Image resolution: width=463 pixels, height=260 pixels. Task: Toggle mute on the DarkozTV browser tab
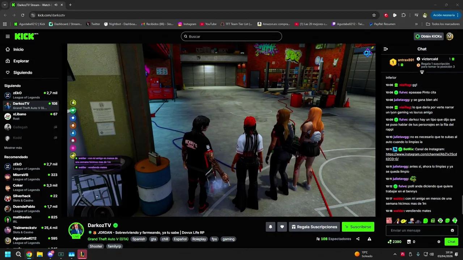(x=56, y=5)
